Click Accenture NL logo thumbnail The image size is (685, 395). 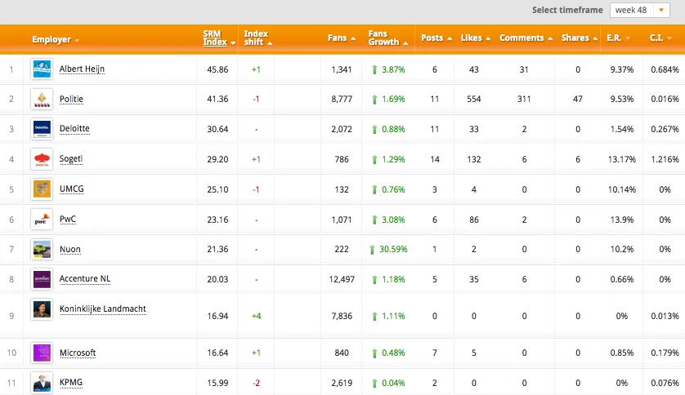(x=42, y=279)
